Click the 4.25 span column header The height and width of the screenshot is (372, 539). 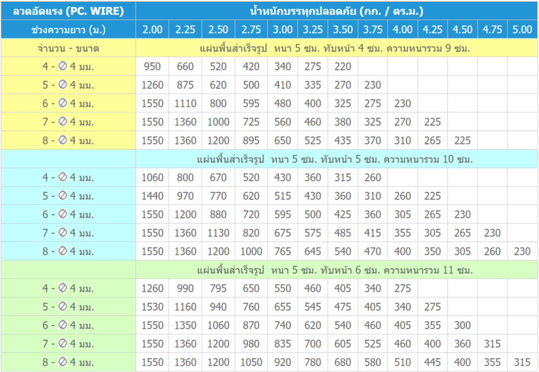point(432,29)
